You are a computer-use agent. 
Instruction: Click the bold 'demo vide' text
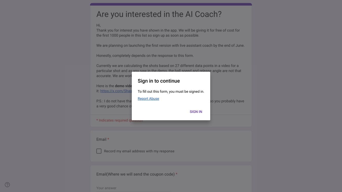(123, 86)
